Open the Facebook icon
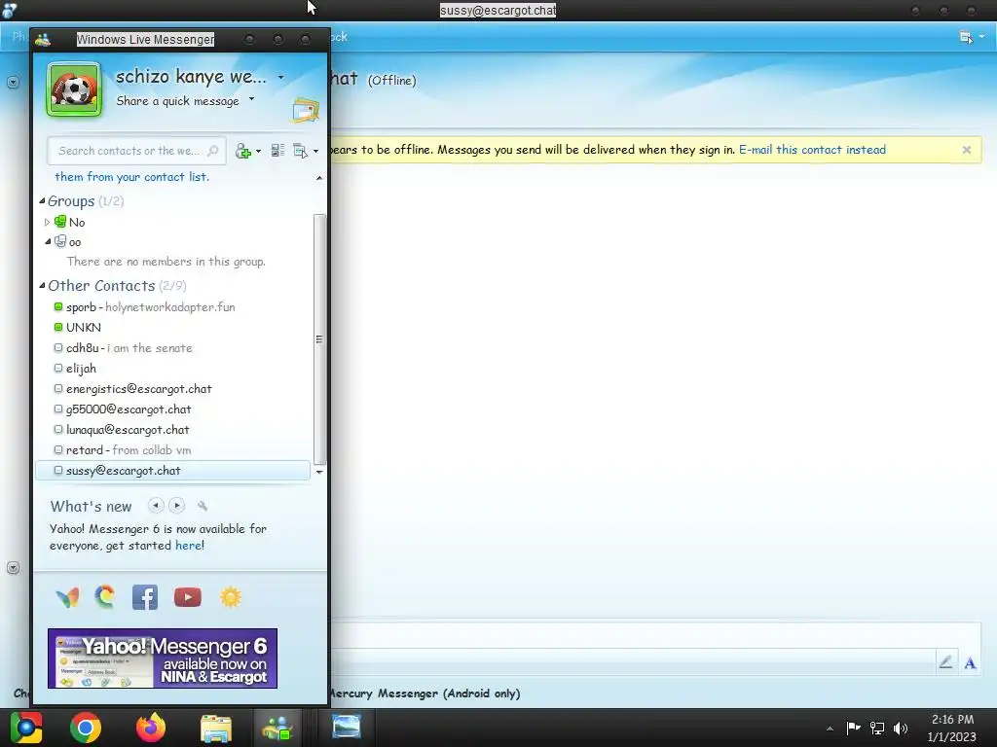This screenshot has height=747, width=997. point(145,597)
